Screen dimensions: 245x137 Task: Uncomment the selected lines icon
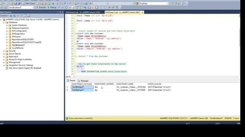(x=105, y=7)
